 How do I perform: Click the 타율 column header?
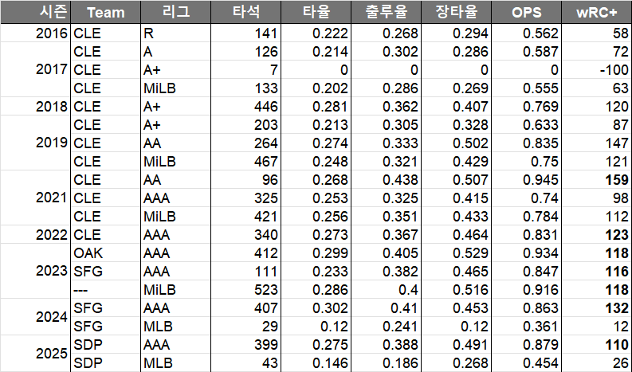click(316, 13)
